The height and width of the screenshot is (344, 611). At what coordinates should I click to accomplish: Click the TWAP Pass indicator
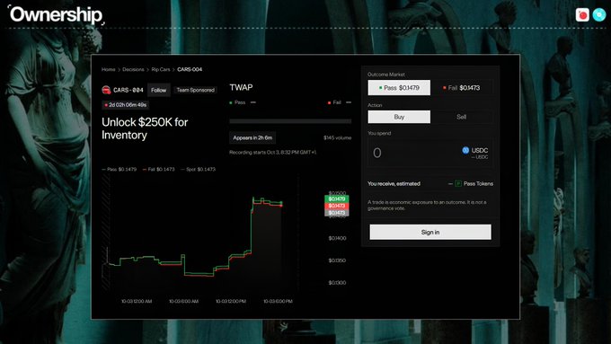coord(243,102)
